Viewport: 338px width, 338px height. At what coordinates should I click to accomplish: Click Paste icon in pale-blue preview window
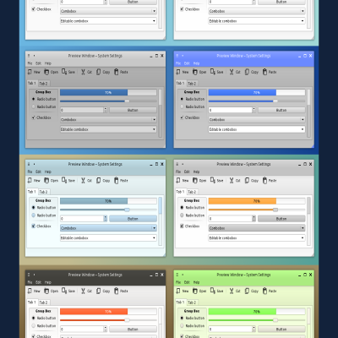[x=117, y=180]
